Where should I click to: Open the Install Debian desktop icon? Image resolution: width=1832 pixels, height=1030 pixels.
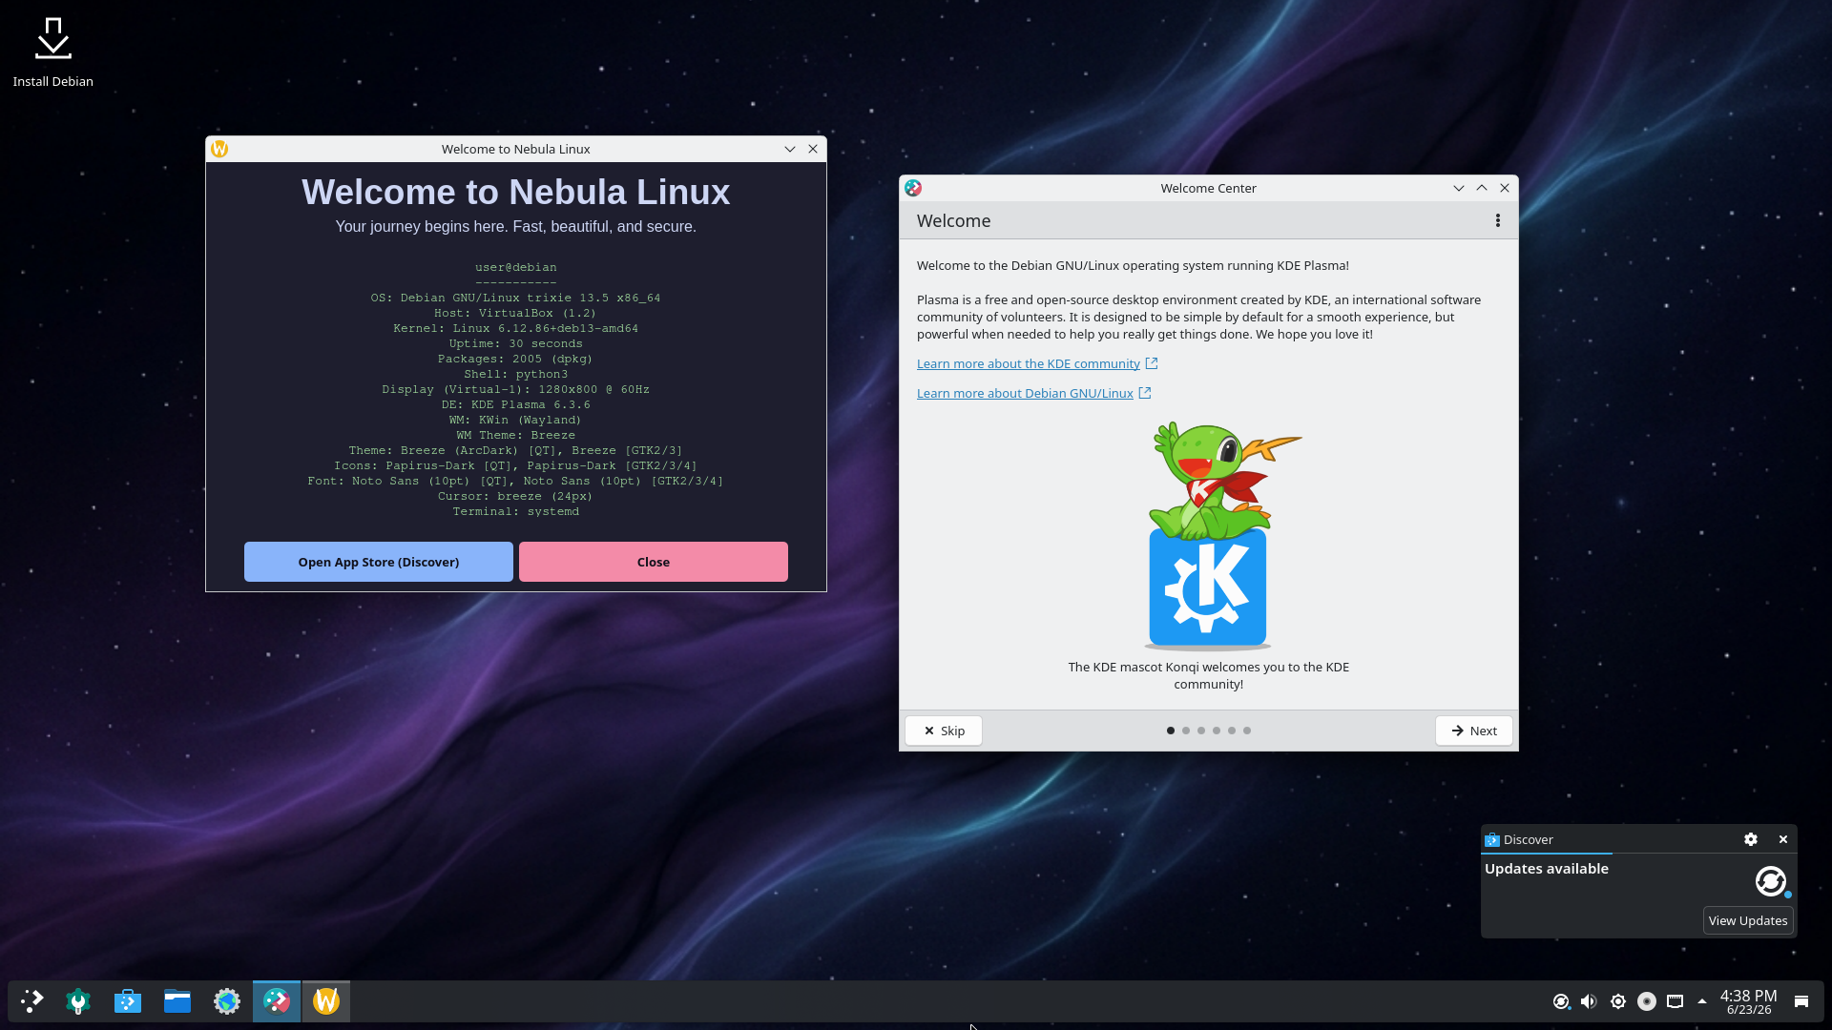(52, 52)
